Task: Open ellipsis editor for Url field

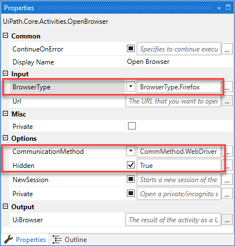Action: tap(227, 101)
